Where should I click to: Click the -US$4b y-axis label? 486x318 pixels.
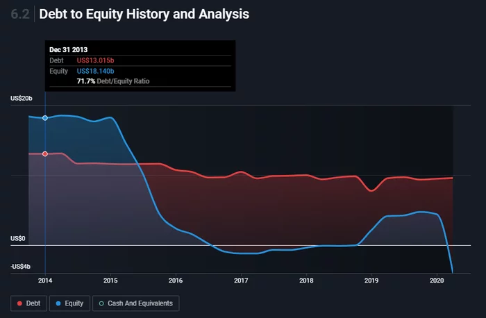coord(22,267)
